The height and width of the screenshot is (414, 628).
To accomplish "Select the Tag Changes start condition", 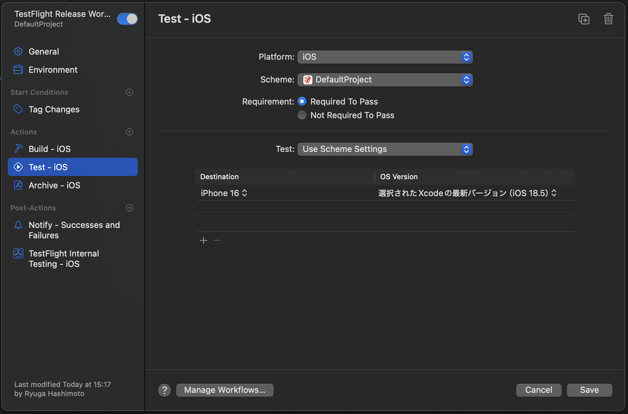I will [73, 110].
